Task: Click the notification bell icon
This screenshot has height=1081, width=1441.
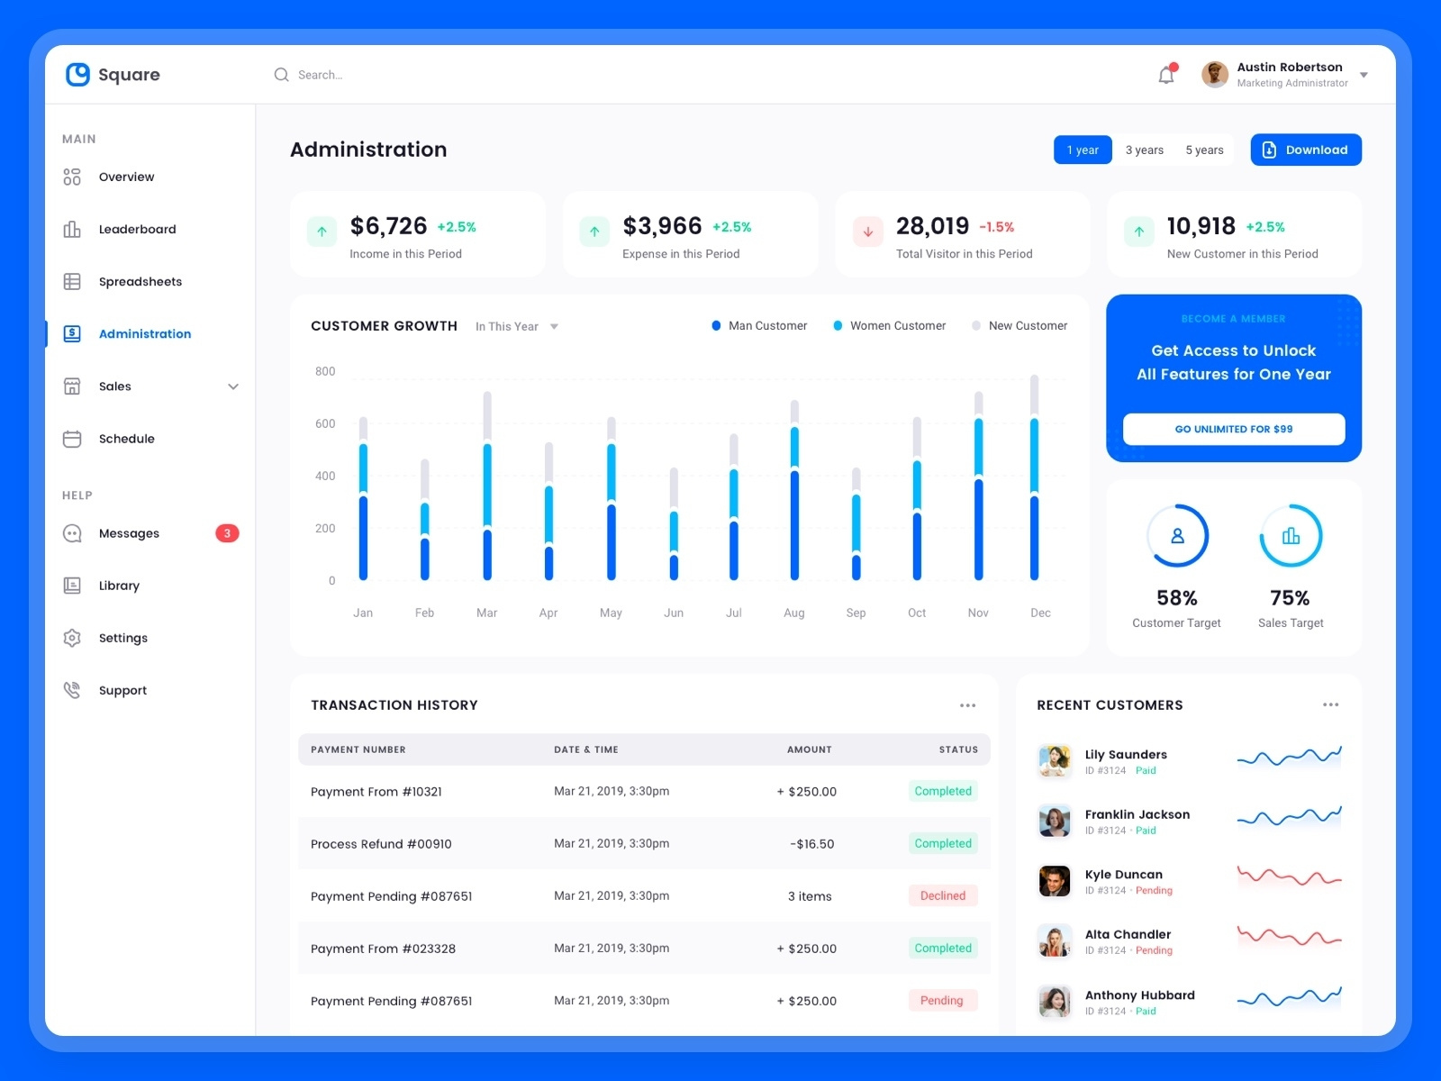Action: click(x=1165, y=75)
